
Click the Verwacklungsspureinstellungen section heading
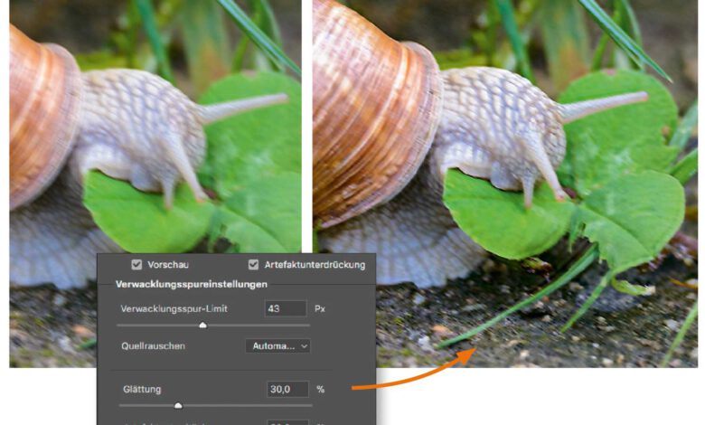(x=192, y=284)
